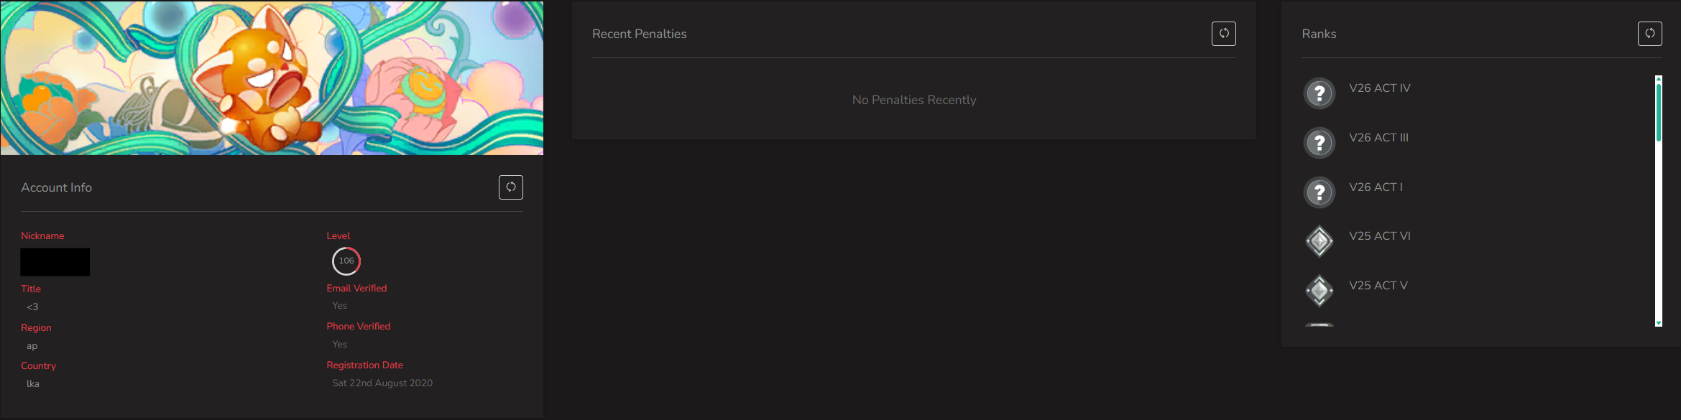Click the Region value ap
This screenshot has height=420, width=1681.
coord(32,346)
